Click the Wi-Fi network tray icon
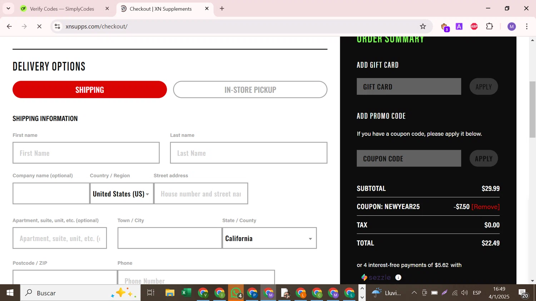This screenshot has height=301, width=536. coord(455,293)
